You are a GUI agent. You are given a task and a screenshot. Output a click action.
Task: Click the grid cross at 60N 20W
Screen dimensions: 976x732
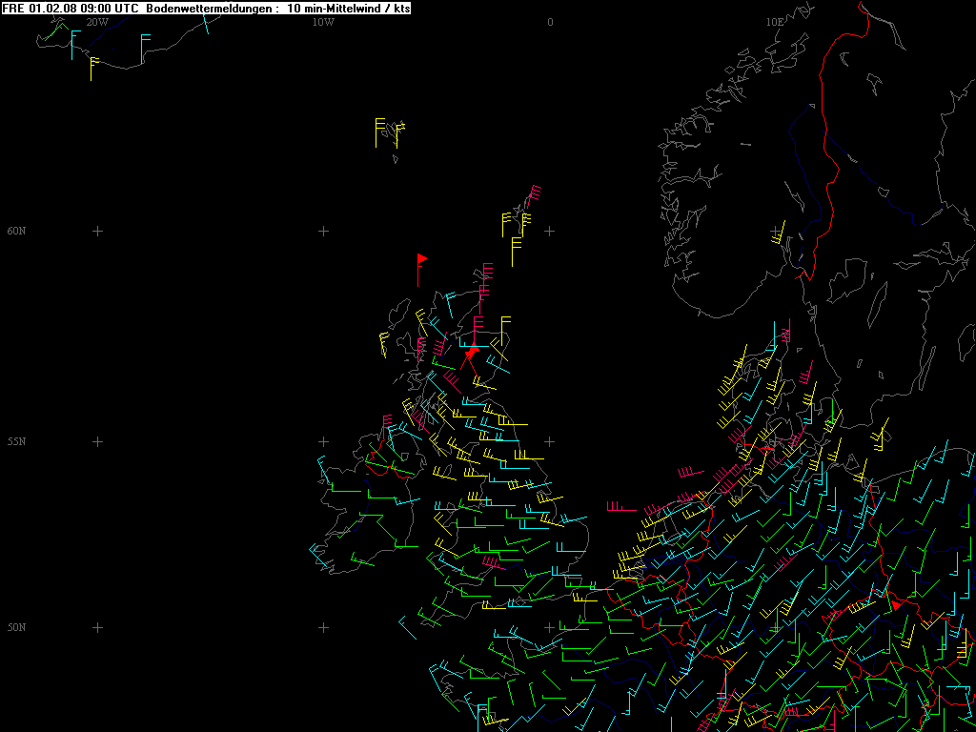point(96,231)
